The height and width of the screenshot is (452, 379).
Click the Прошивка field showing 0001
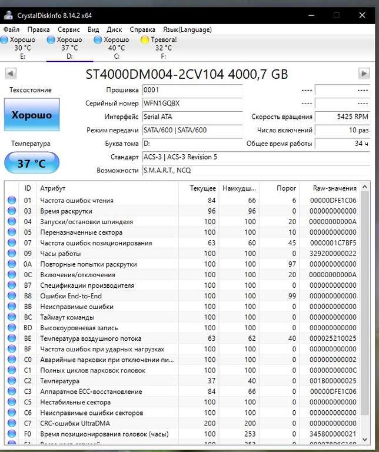(192, 90)
